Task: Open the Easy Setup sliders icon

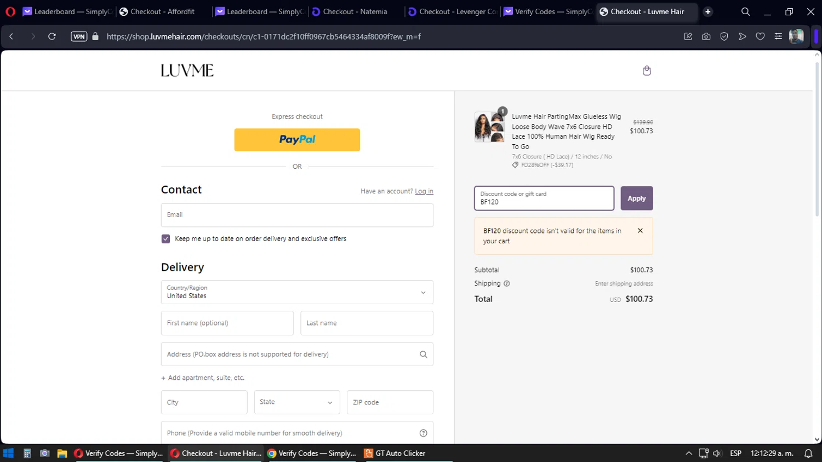Action: pos(778,37)
